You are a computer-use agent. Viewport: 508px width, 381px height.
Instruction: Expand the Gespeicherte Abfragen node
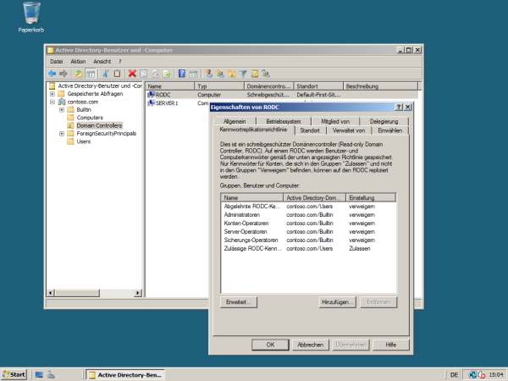click(52, 94)
